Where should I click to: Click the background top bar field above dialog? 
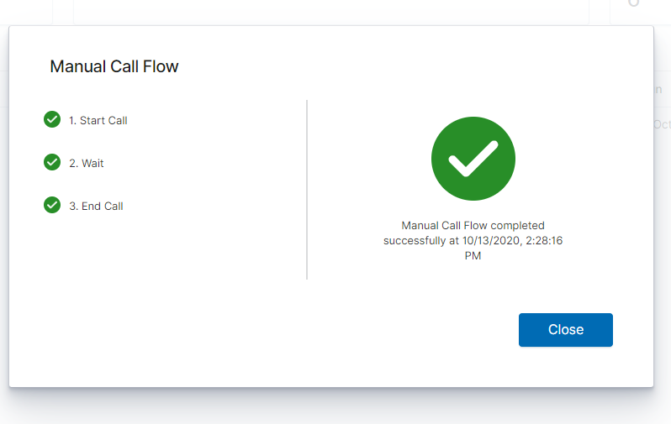click(331, 12)
